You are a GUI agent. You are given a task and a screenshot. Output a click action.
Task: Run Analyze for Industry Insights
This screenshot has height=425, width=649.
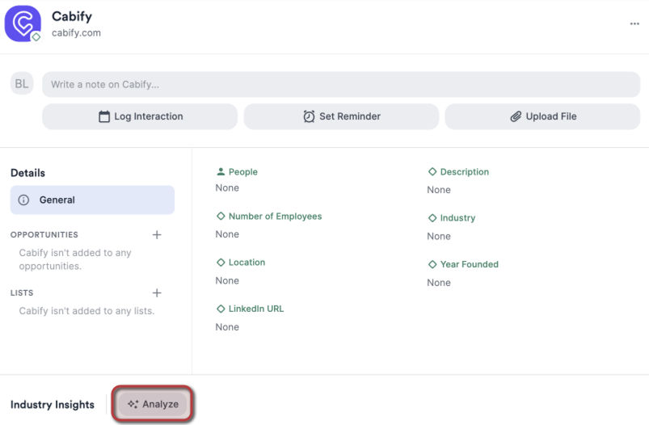[x=154, y=404]
